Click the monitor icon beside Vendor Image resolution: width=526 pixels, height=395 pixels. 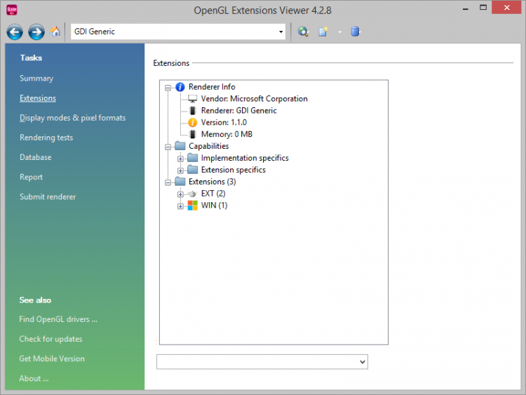pyautogui.click(x=193, y=99)
